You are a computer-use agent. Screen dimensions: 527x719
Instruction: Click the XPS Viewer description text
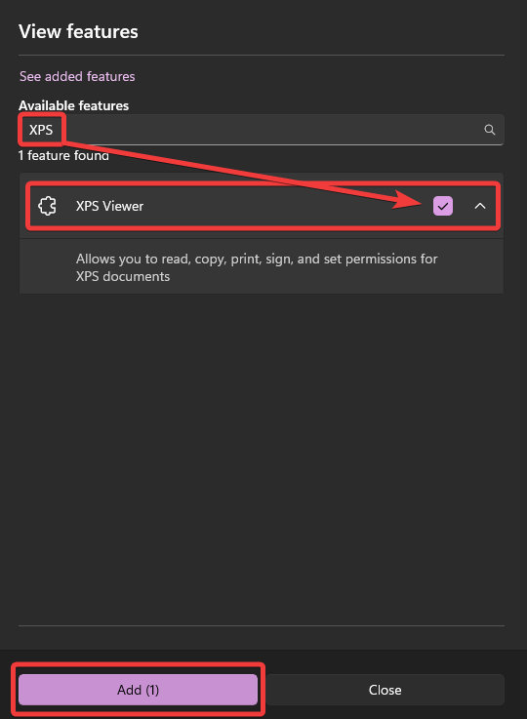[x=257, y=267]
